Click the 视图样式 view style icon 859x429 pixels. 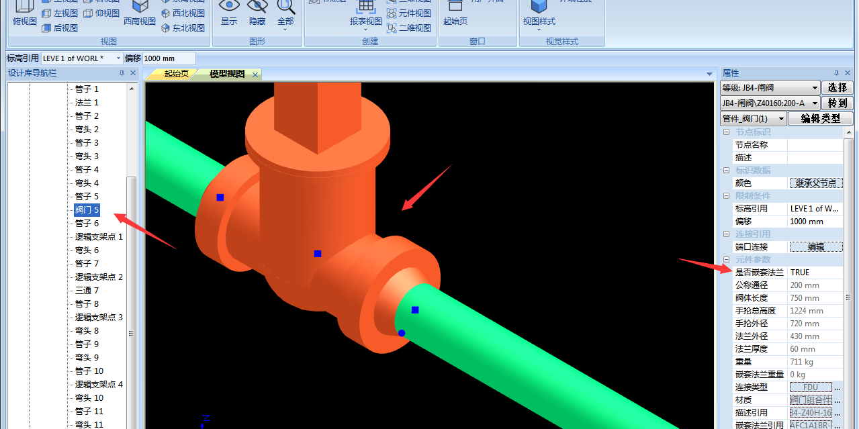pyautogui.click(x=539, y=7)
